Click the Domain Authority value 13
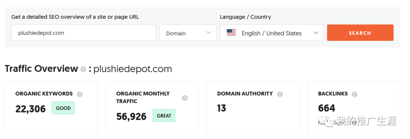 coord(221,108)
